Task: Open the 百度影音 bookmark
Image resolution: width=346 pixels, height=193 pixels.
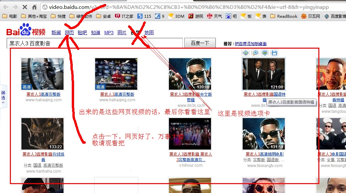Action: (x=335, y=16)
